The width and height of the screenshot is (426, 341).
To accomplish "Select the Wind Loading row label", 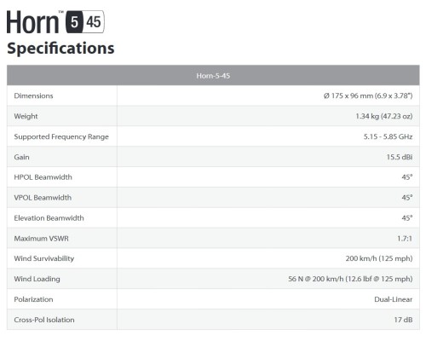I will [x=37, y=279].
